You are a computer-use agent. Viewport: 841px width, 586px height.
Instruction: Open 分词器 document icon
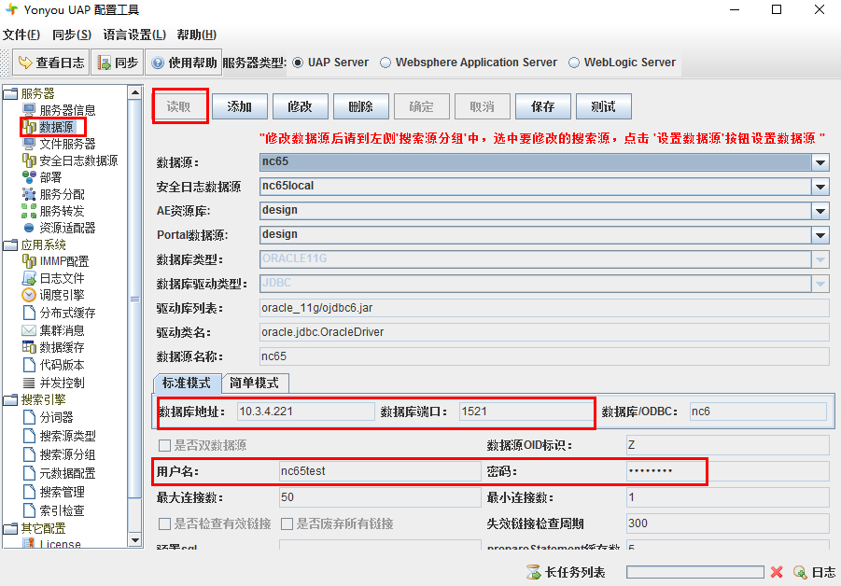coord(29,417)
